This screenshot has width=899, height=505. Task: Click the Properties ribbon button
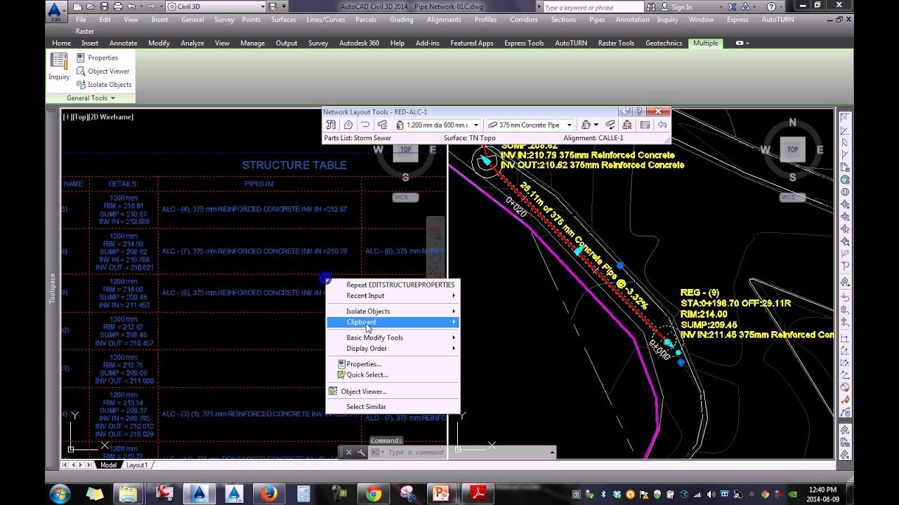coord(97,58)
